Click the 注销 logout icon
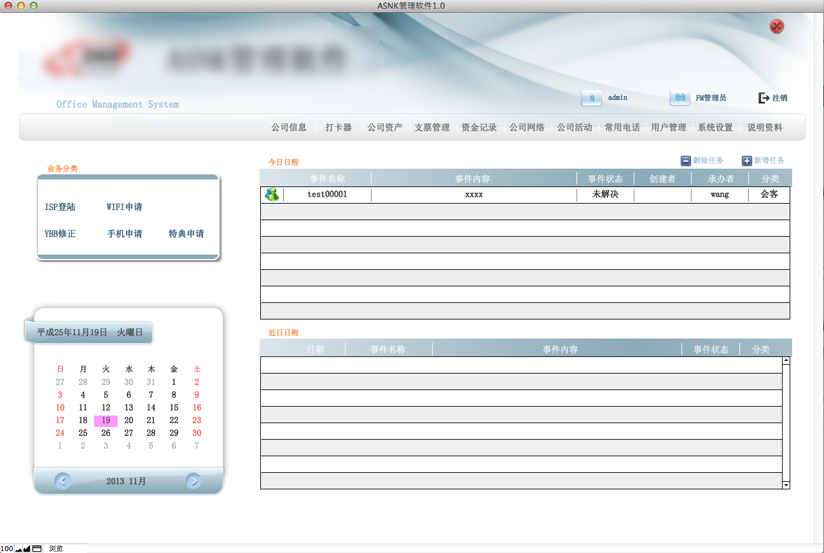 pyautogui.click(x=764, y=98)
